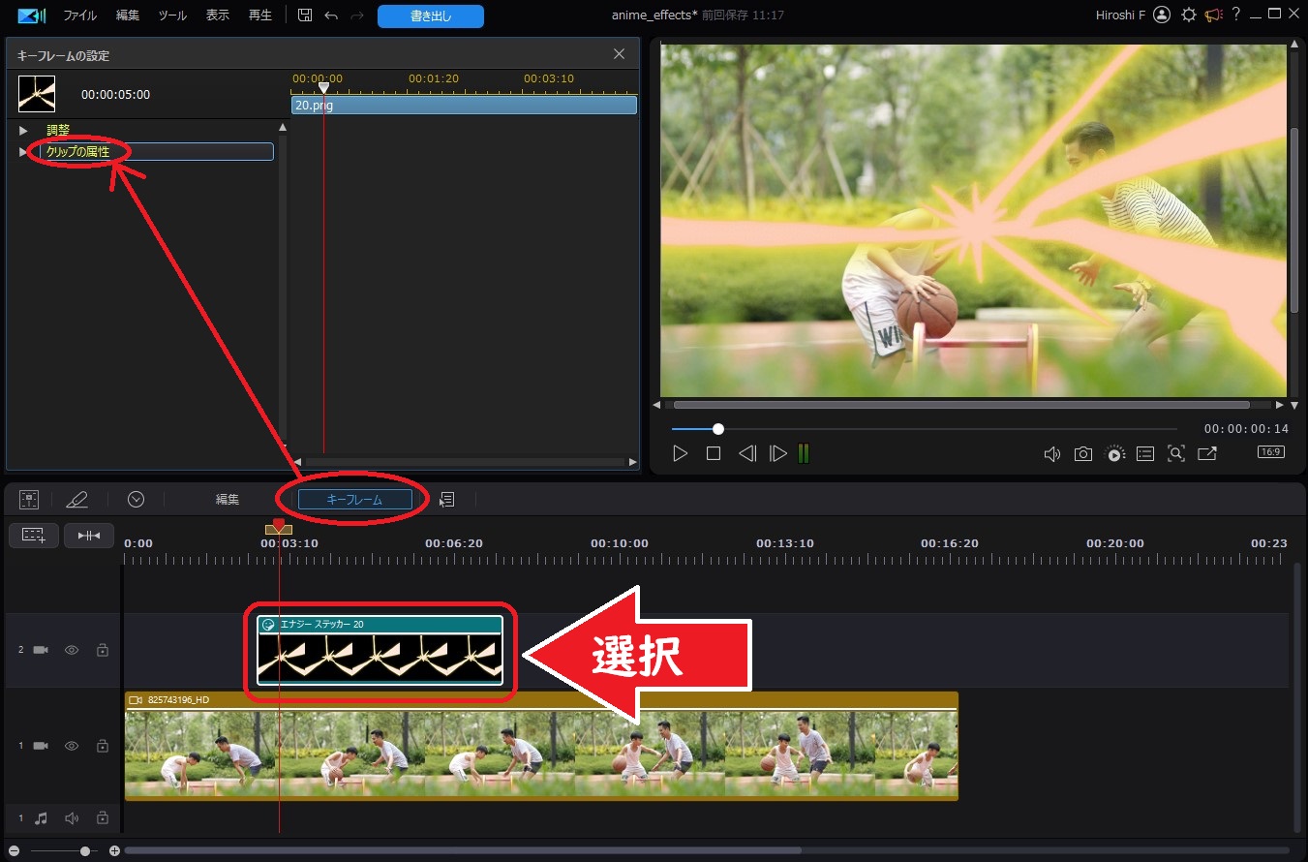Click the fit-timeline icon above the track headers
The height and width of the screenshot is (862, 1308).
(89, 535)
